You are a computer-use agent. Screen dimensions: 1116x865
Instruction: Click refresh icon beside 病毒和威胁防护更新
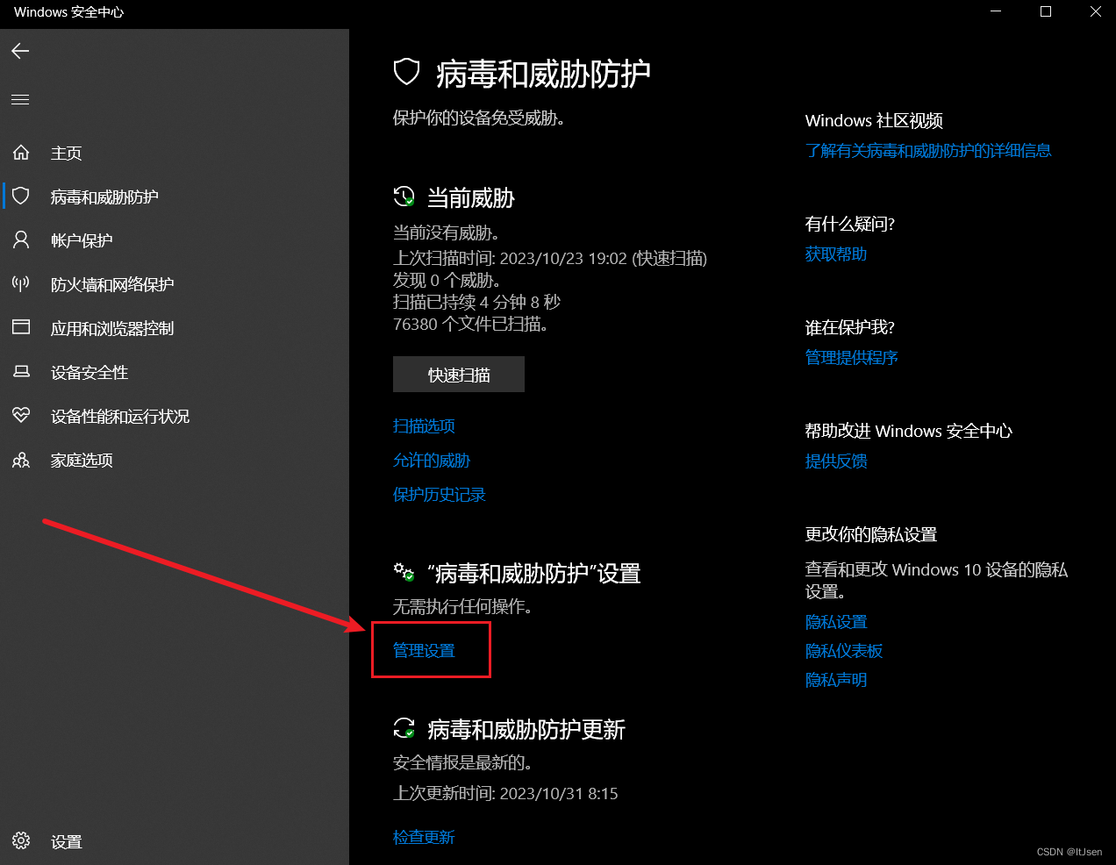[404, 728]
